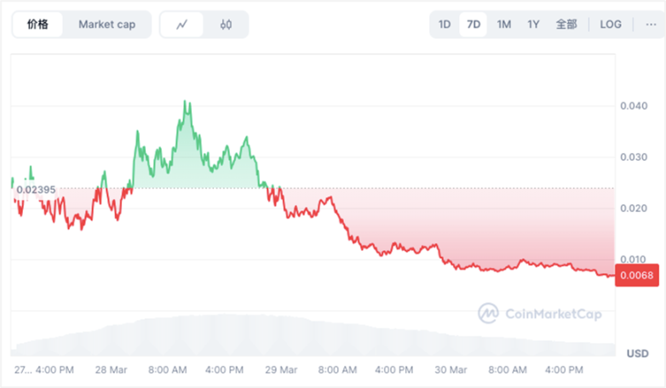The width and height of the screenshot is (666, 388).
Task: Toggle the LOG scale option
Action: pos(611,25)
